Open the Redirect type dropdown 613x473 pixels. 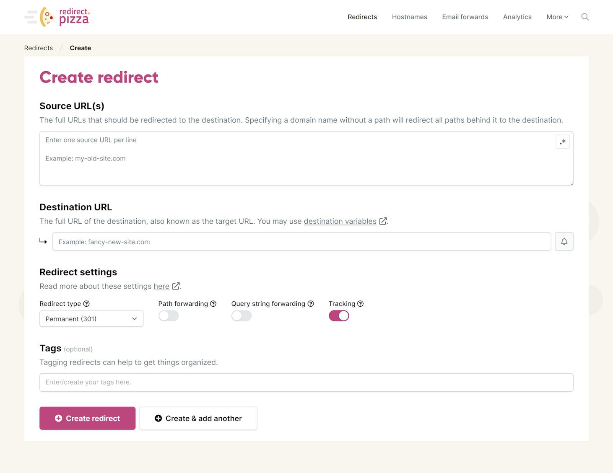(91, 318)
